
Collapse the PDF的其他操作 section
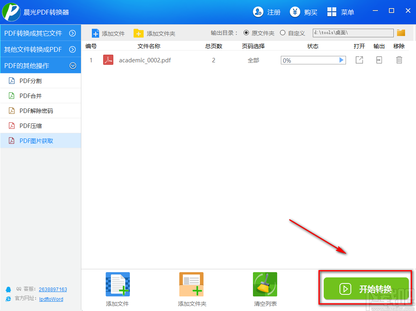tap(40, 65)
